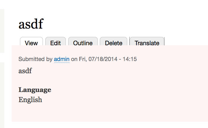
Task: Click the English language value
Action: (30, 100)
